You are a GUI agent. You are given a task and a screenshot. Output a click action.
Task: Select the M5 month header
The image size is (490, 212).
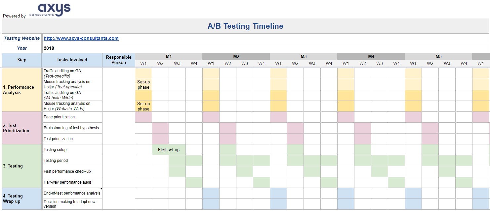point(438,56)
